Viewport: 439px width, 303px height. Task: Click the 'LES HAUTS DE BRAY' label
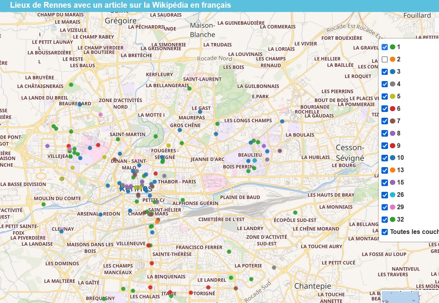tap(331, 195)
